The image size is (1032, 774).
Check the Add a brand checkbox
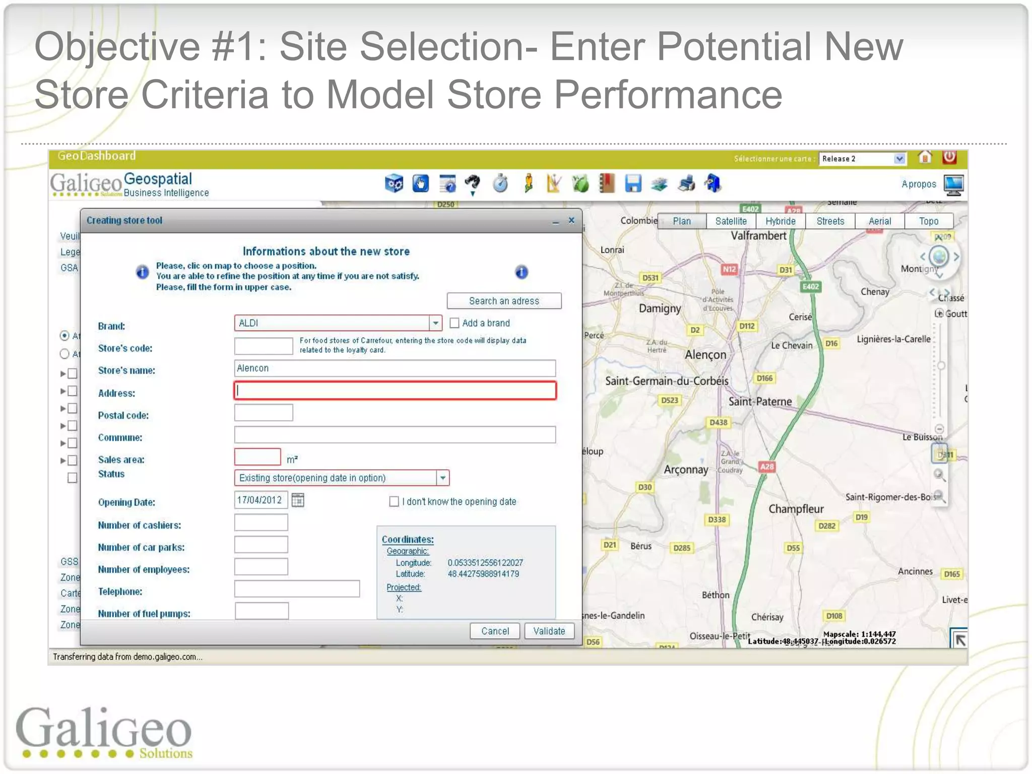[454, 323]
